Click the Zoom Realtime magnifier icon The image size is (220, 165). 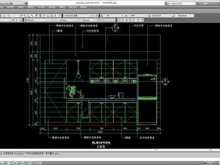tap(25, 16)
